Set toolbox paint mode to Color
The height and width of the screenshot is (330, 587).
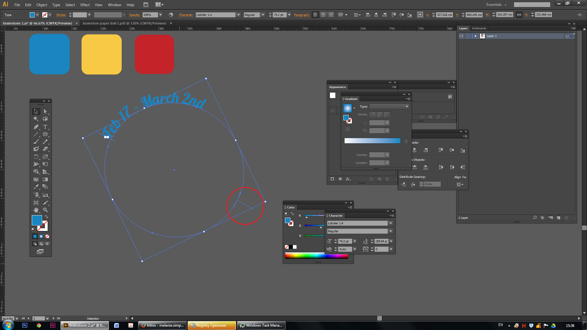click(x=35, y=236)
